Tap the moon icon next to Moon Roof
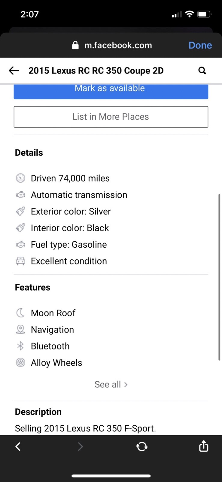The width and height of the screenshot is (222, 482). (20, 313)
